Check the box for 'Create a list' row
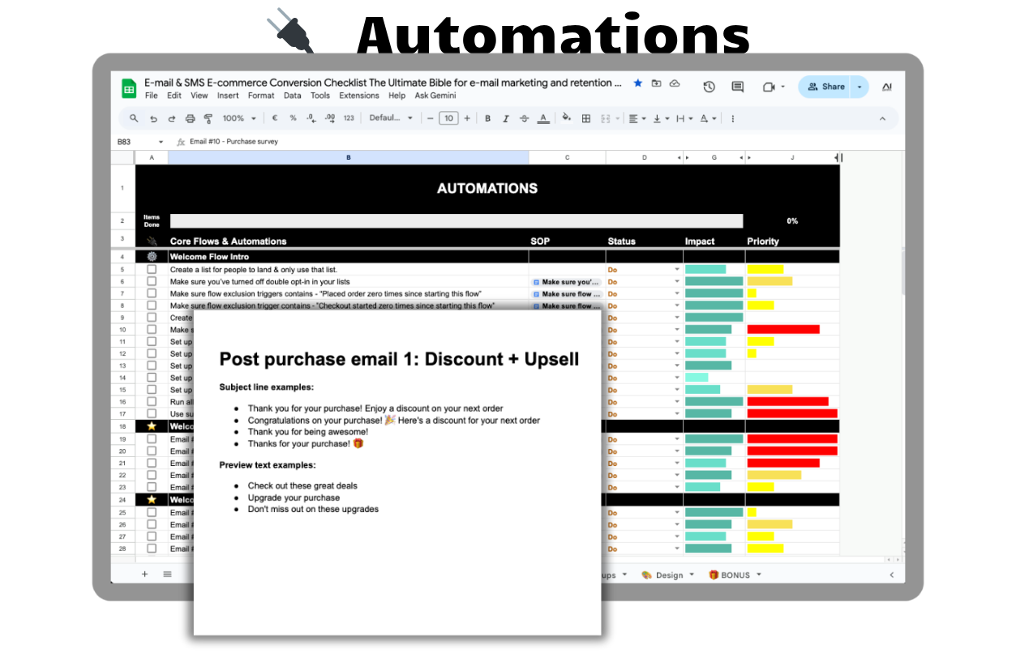This screenshot has width=1016, height=654. pos(152,269)
